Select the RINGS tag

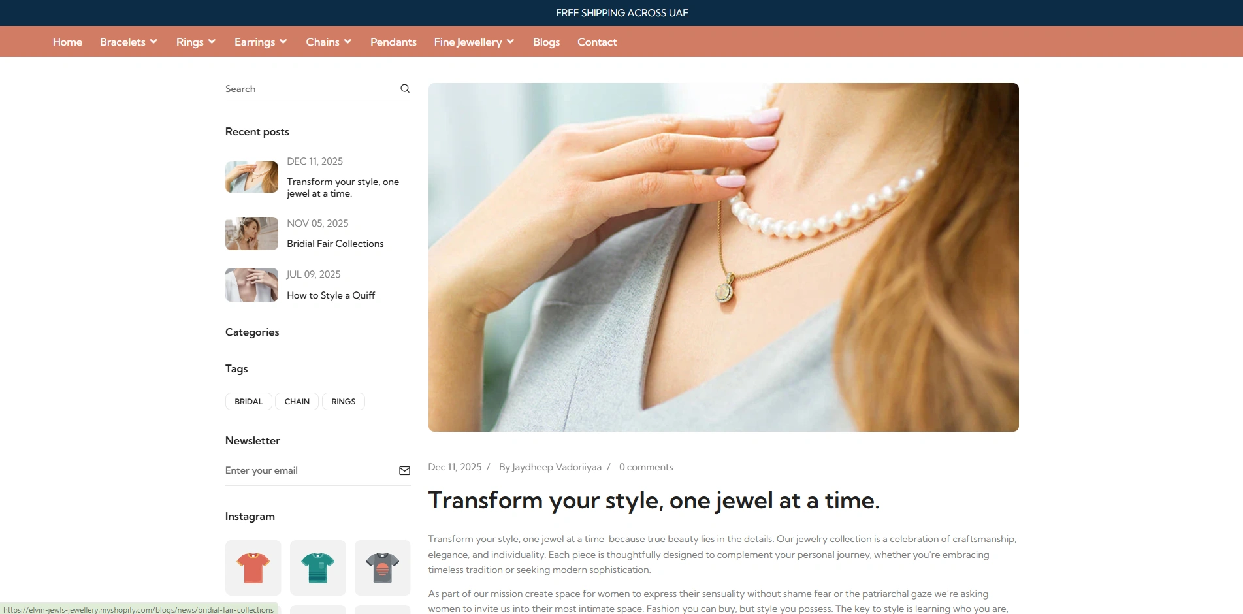coord(344,402)
